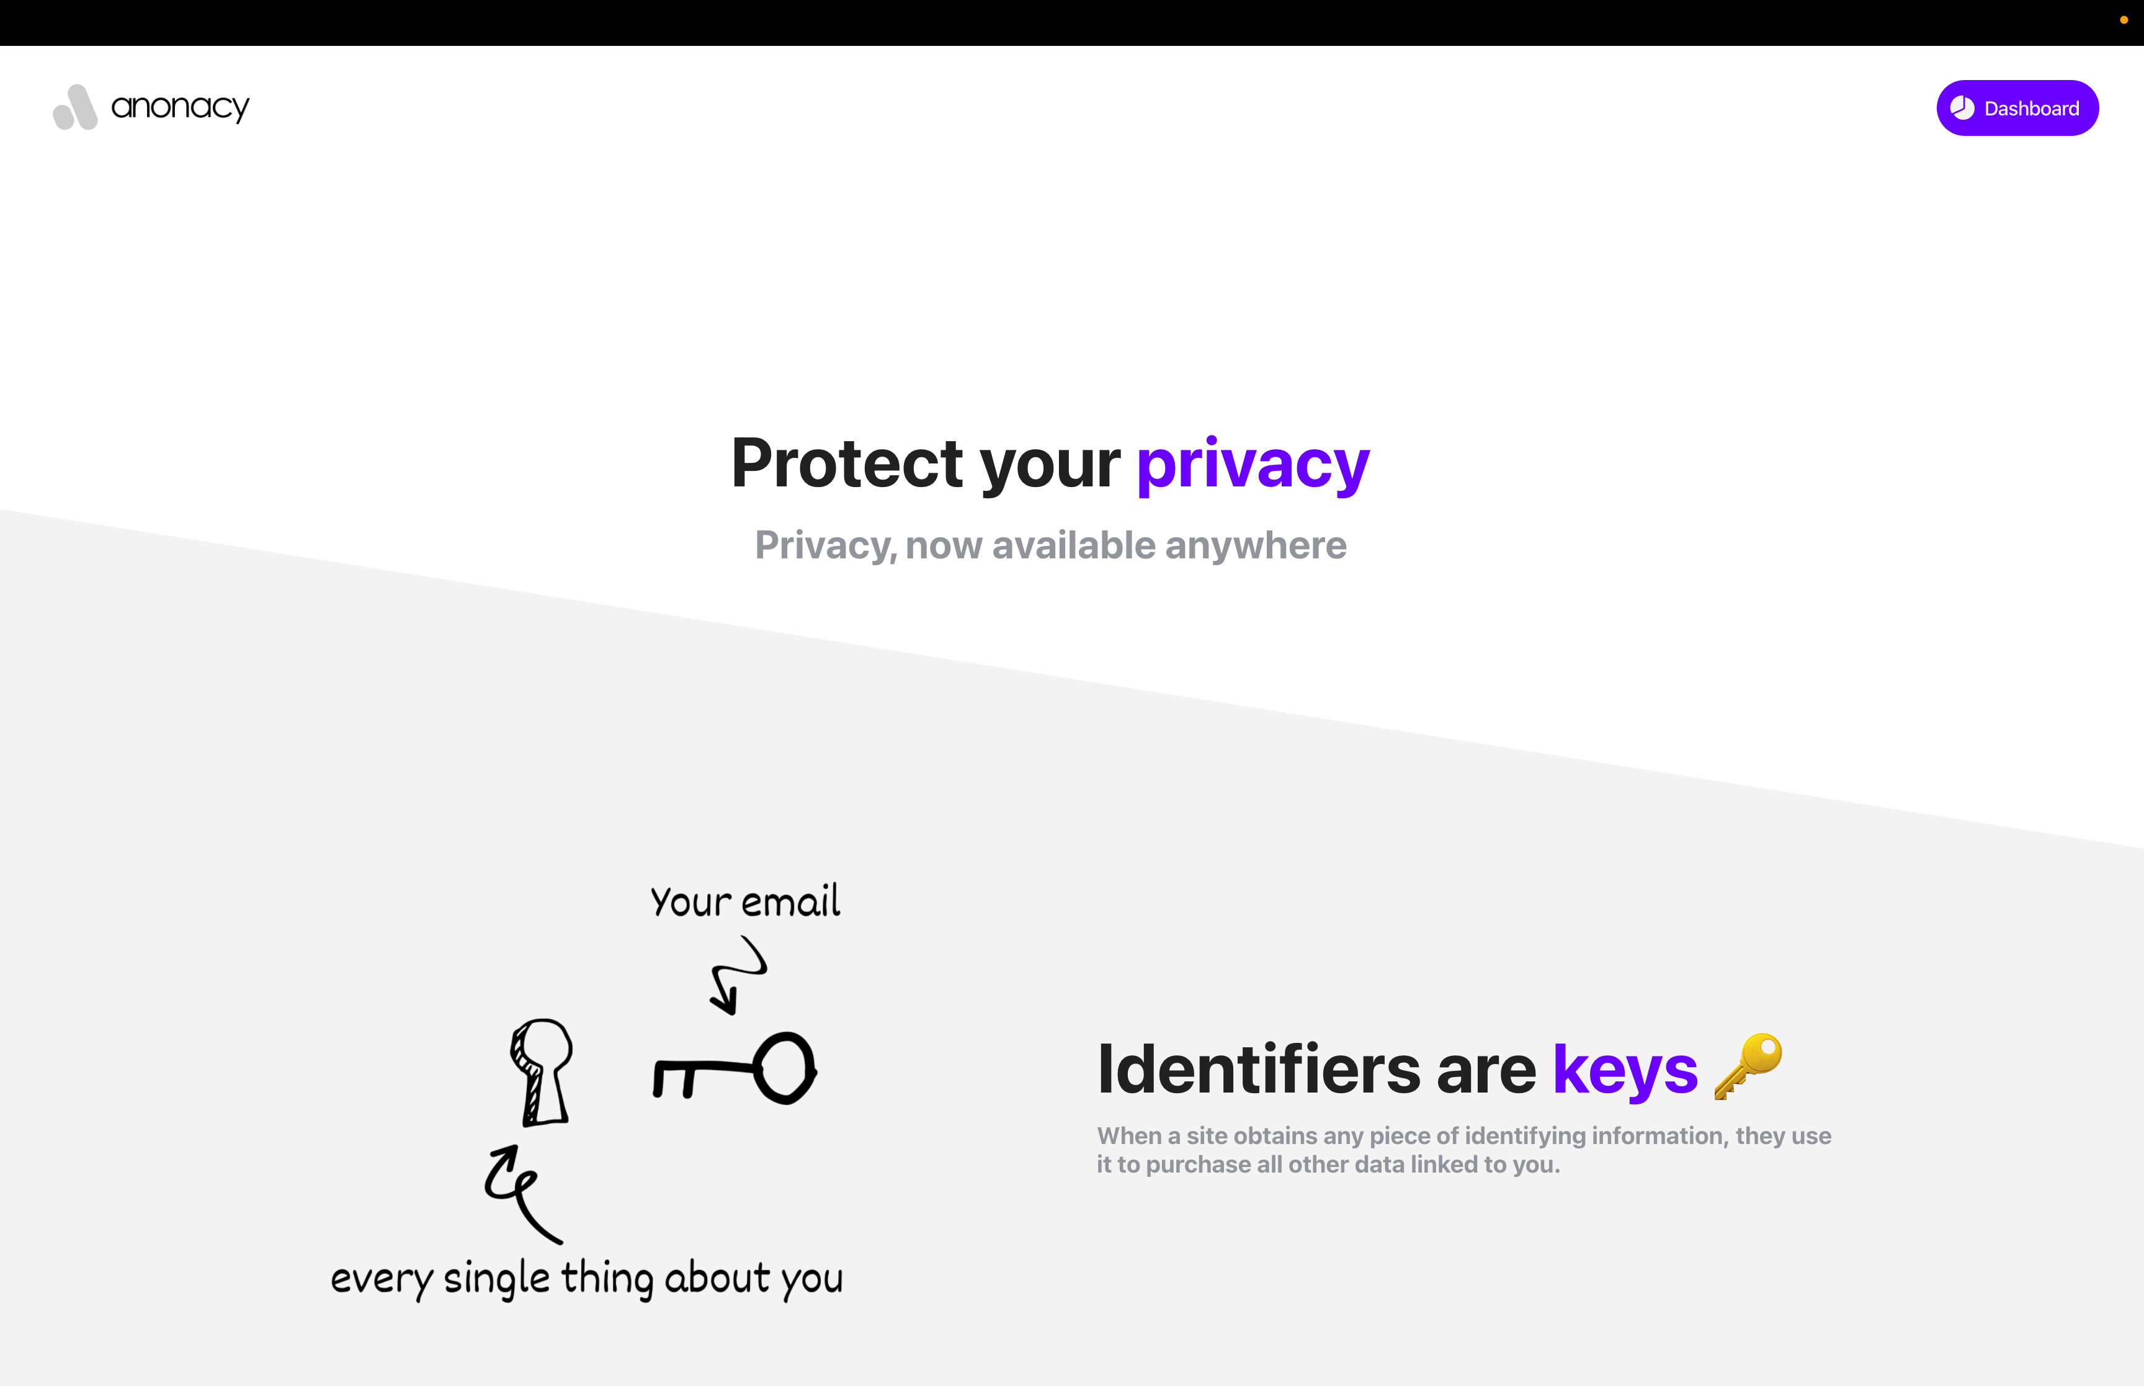The image size is (2144, 1386).
Task: Click the golden key emoji
Action: tap(1747, 1066)
